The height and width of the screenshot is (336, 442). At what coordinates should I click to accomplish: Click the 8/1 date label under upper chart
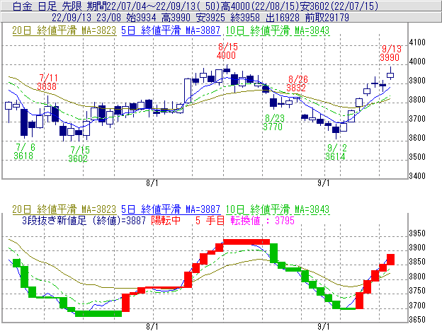point(152,183)
